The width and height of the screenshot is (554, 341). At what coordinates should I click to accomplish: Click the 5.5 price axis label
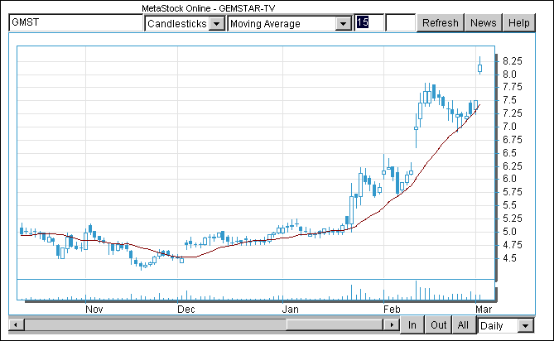click(509, 205)
